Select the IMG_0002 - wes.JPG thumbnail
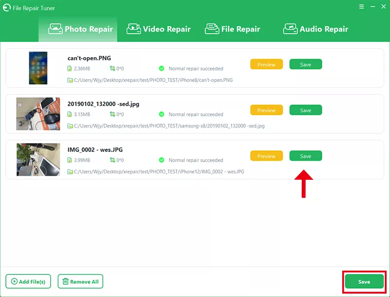 pos(38,159)
